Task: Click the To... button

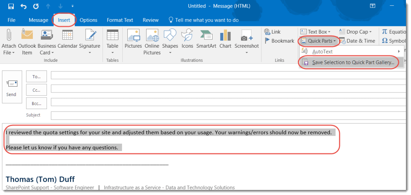Action: [36, 77]
